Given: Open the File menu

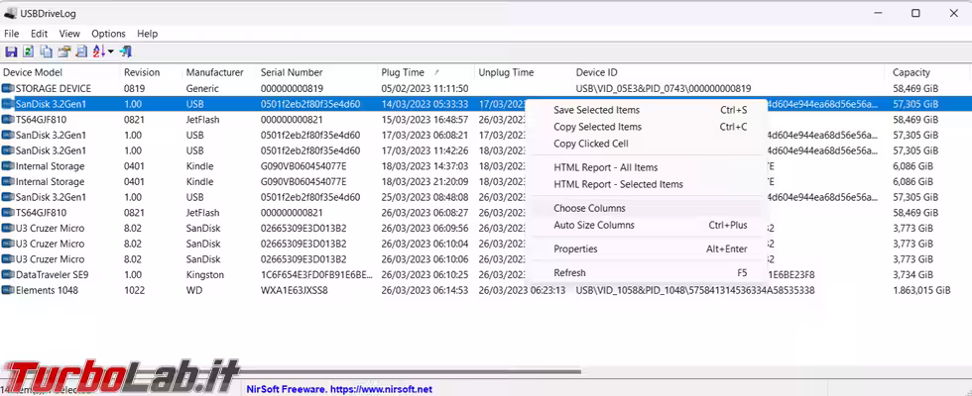Looking at the screenshot, I should pyautogui.click(x=12, y=34).
